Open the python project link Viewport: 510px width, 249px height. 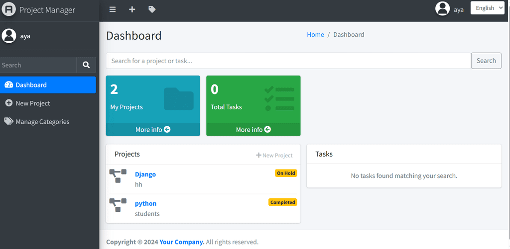tap(145, 204)
